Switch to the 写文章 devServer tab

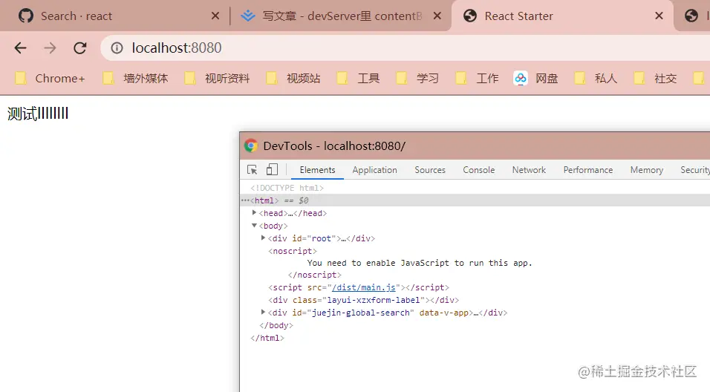coord(339,16)
